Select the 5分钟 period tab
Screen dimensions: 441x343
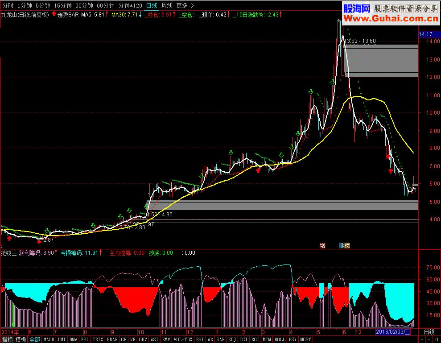[43, 5]
